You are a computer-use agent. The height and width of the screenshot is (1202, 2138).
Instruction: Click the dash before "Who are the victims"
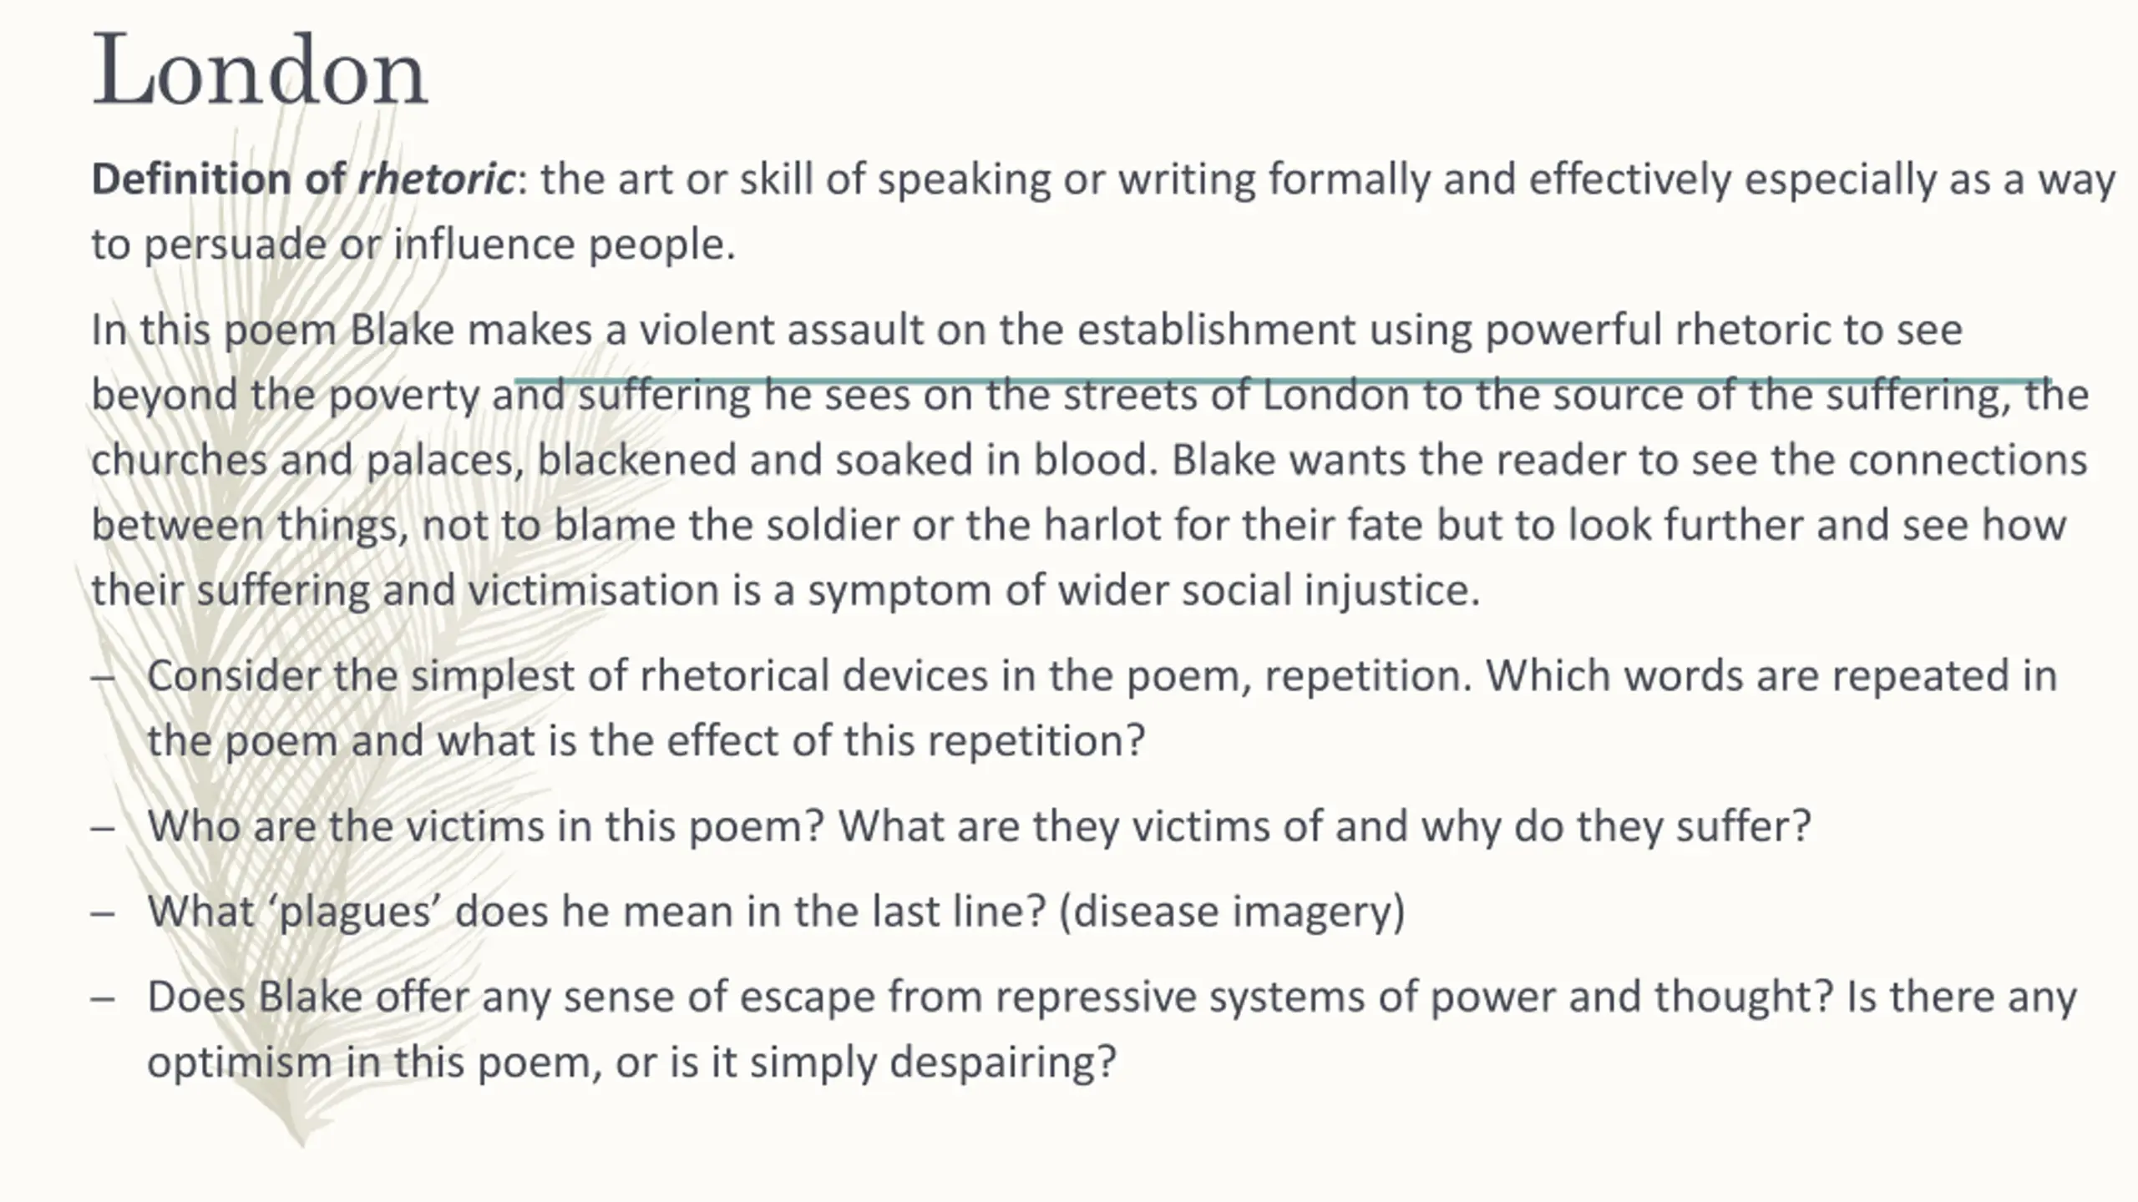[x=103, y=828]
